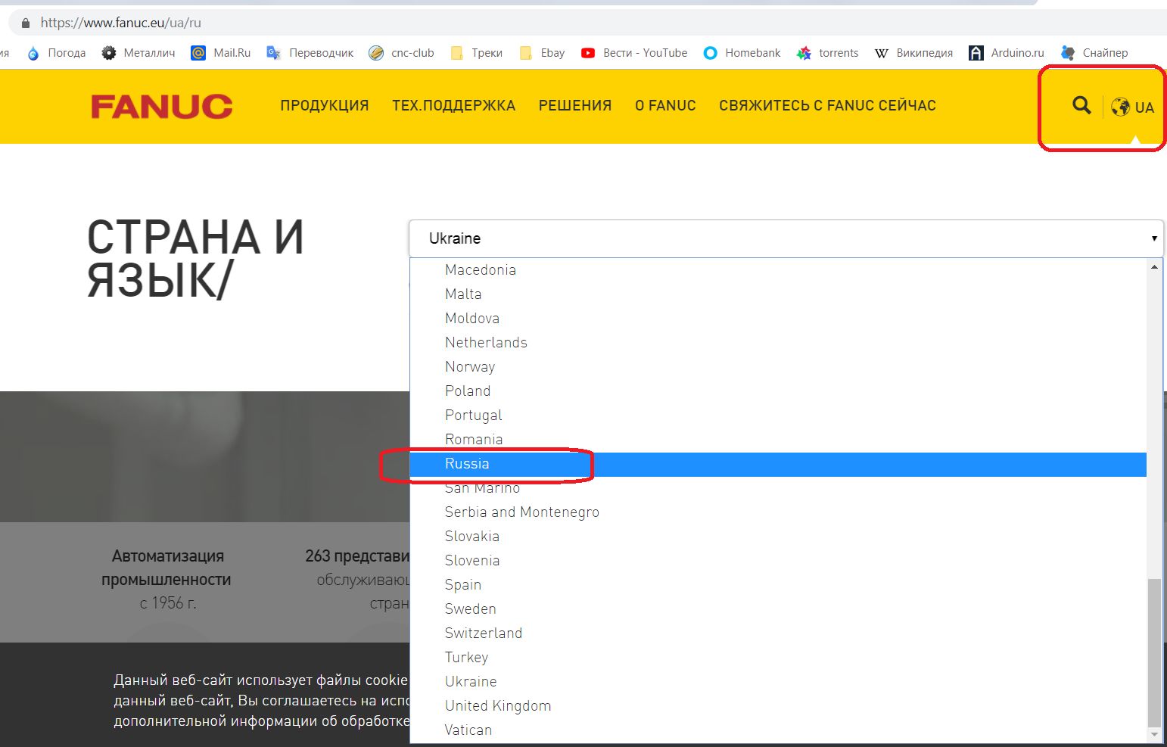
Task: Open the О FANUC menu
Action: [x=665, y=106]
